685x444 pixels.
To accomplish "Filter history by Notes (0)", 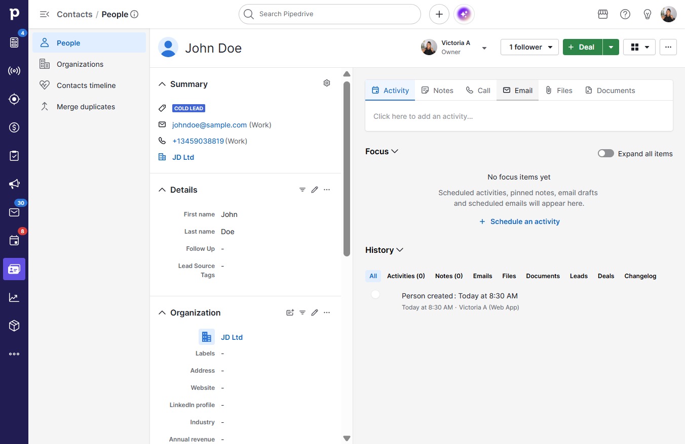I will [x=449, y=276].
